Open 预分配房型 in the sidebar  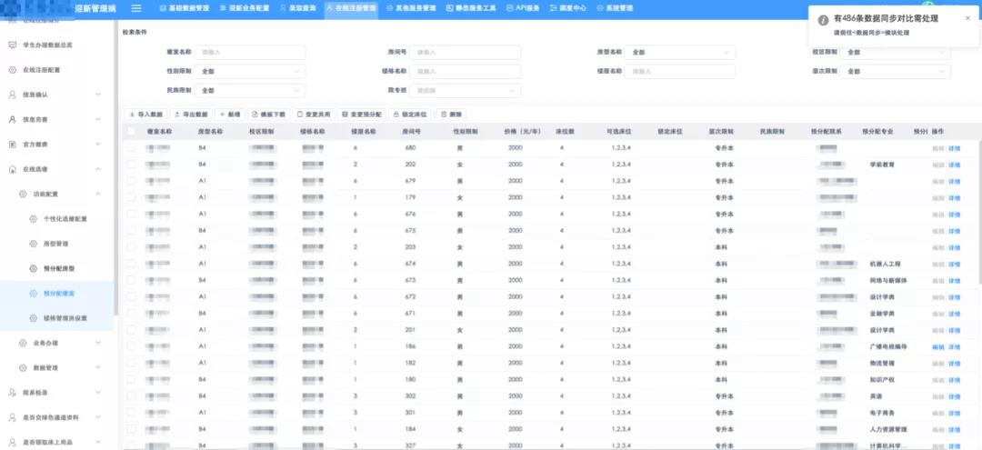[x=59, y=268]
